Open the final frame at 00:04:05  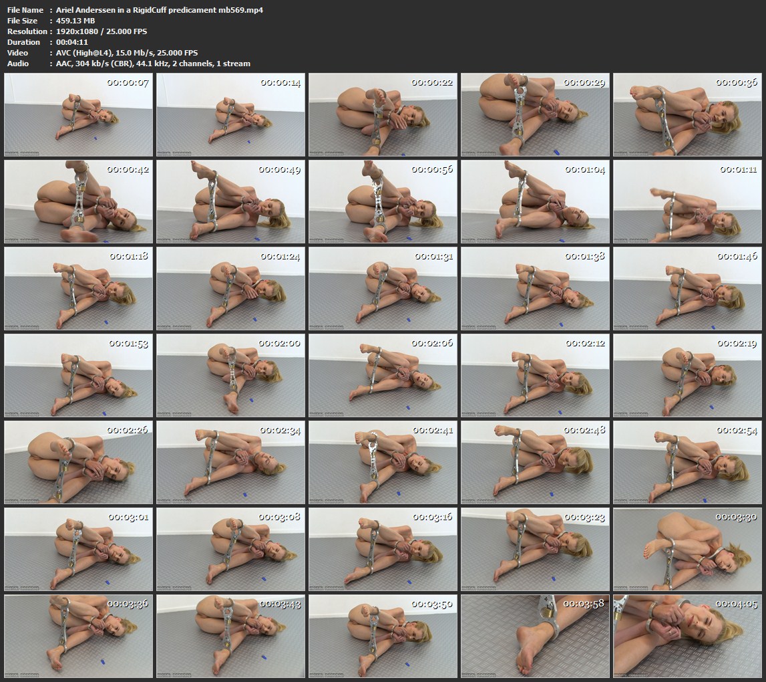(687, 637)
